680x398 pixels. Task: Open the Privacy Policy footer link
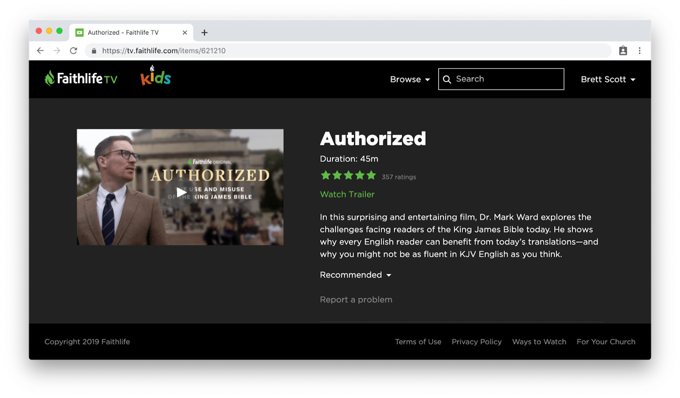(x=476, y=342)
